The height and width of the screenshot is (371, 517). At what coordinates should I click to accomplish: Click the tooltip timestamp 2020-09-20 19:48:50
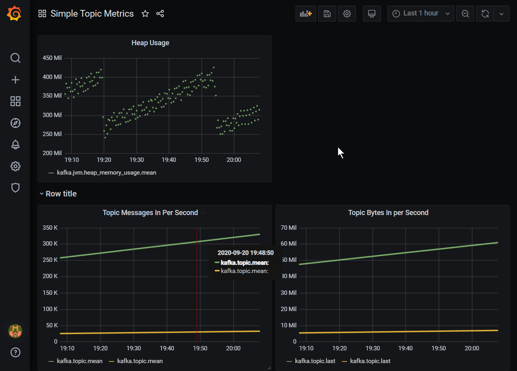point(246,253)
